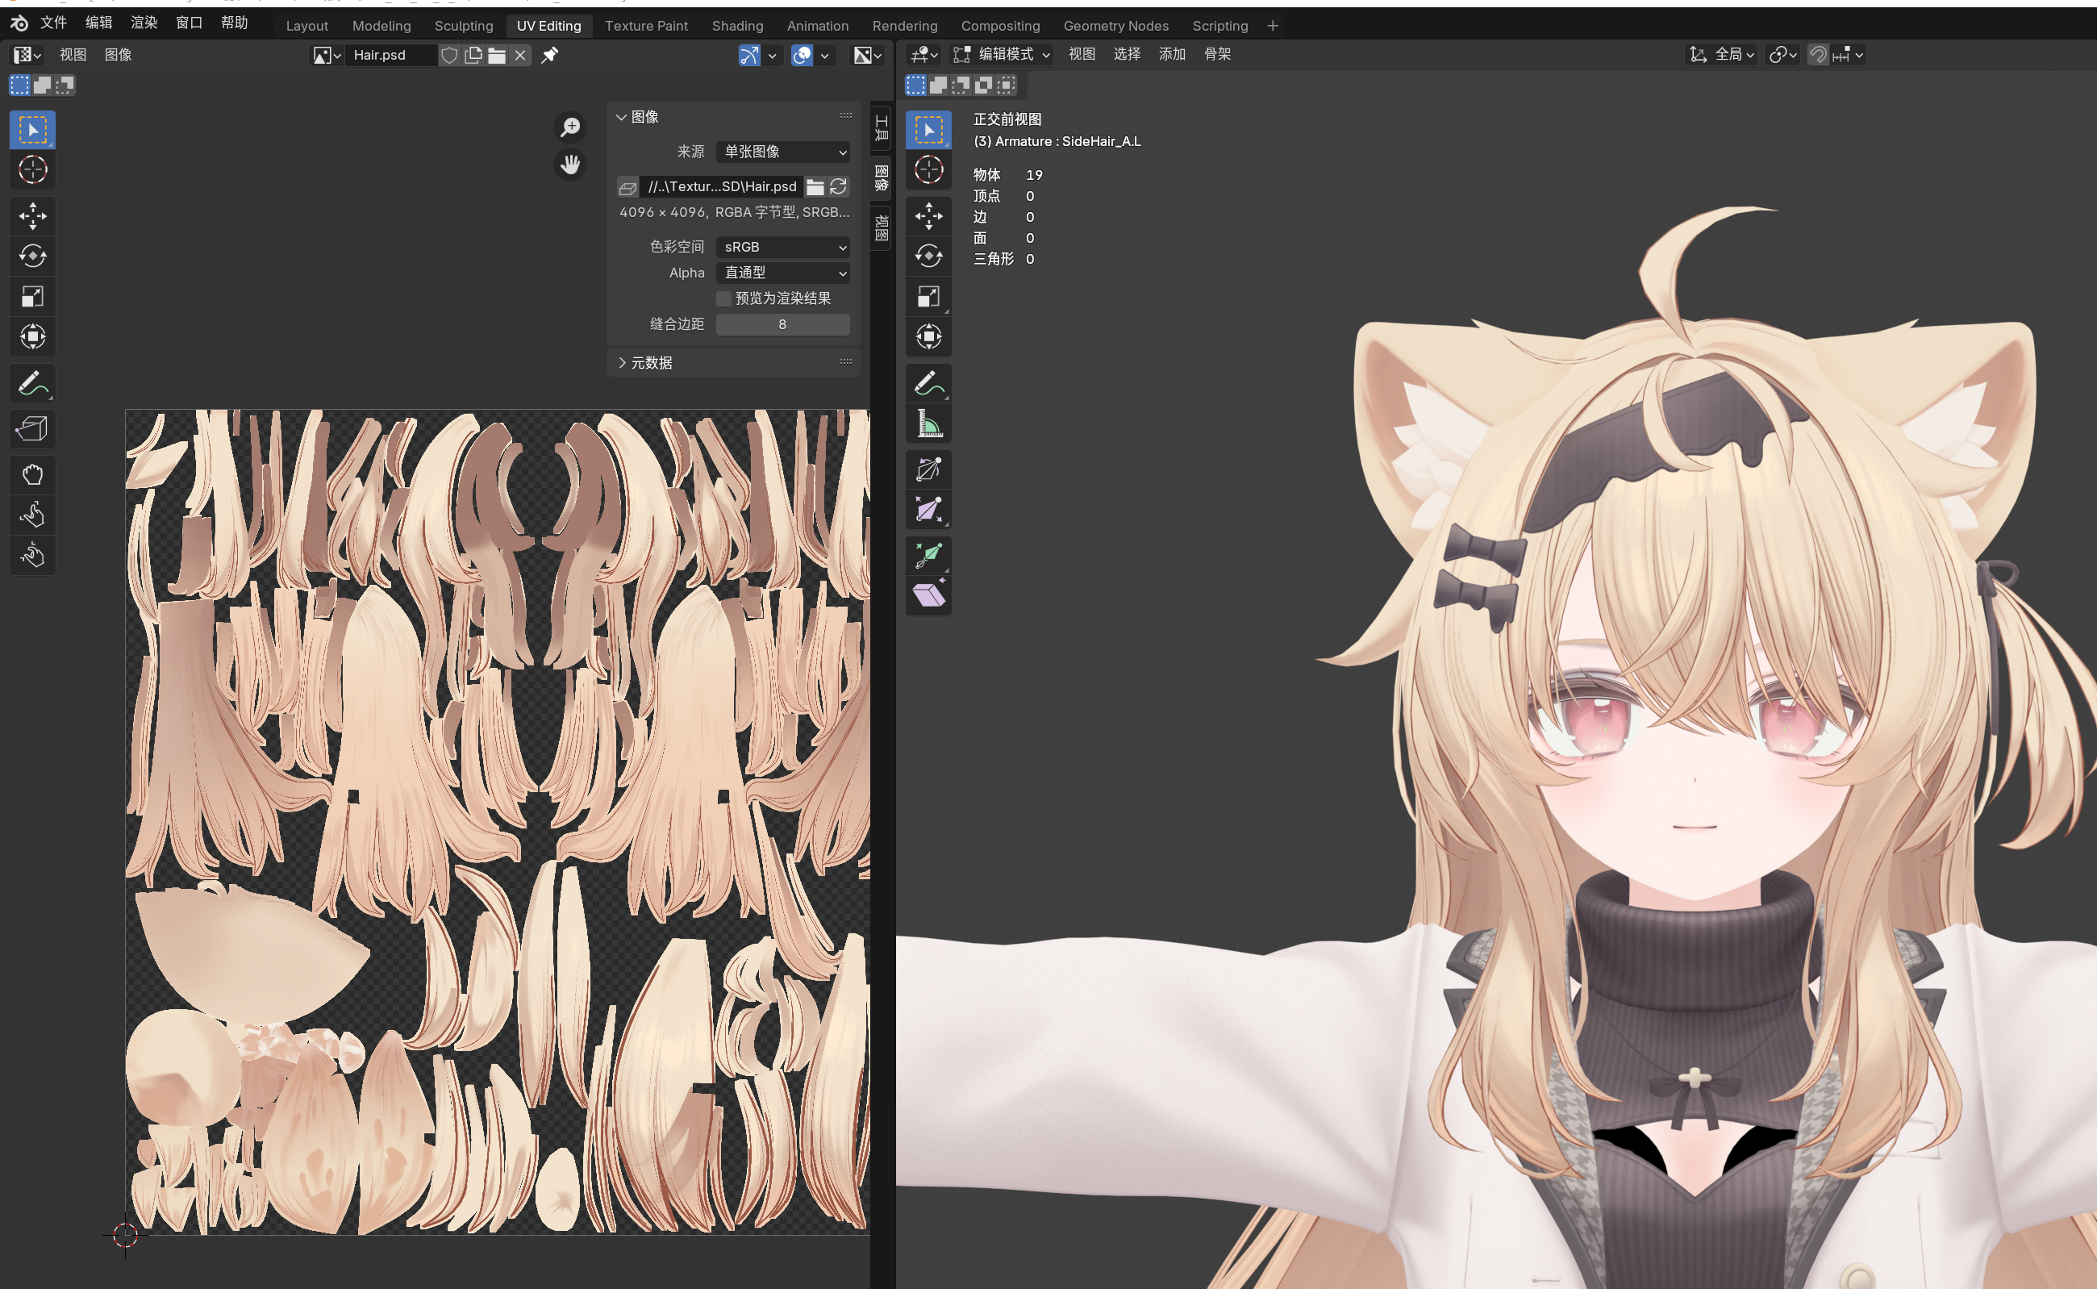Click the UV Grab sculpt tool

coord(32,475)
